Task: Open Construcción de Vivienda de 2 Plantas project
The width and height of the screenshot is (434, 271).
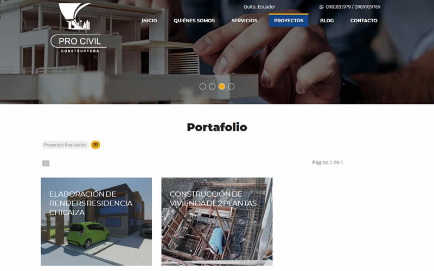Action: [217, 222]
